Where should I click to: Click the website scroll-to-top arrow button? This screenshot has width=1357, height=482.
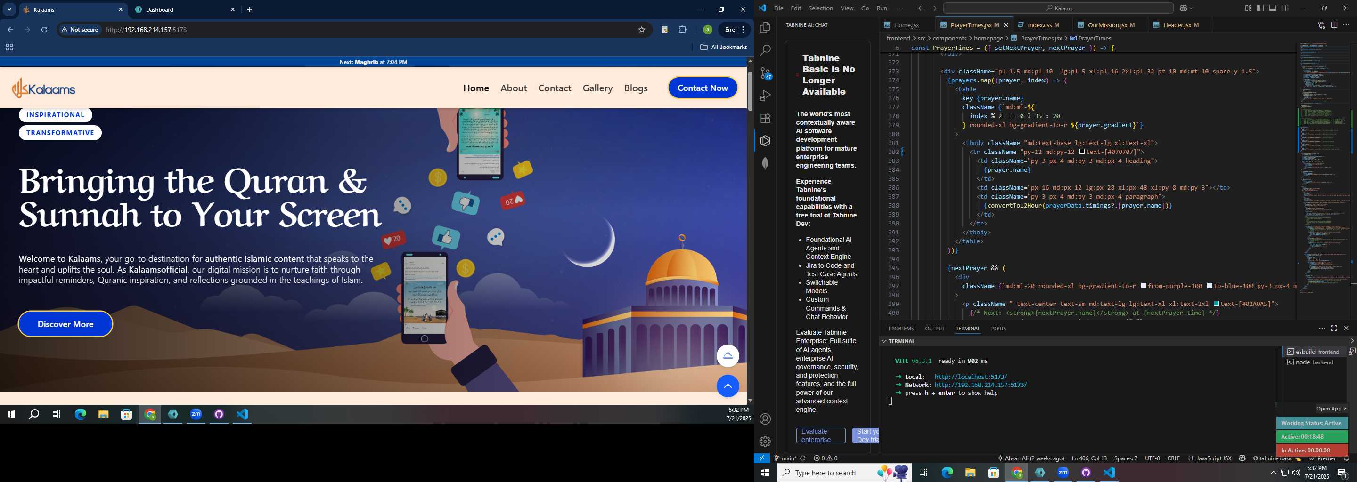click(x=728, y=386)
